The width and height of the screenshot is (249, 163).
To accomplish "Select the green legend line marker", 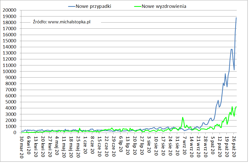I will (137, 6).
